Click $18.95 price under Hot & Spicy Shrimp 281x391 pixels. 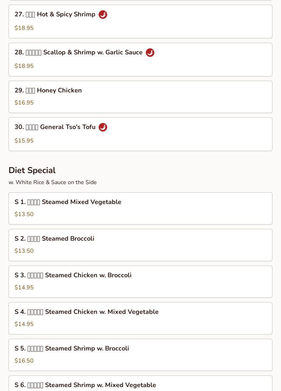pyautogui.click(x=24, y=28)
